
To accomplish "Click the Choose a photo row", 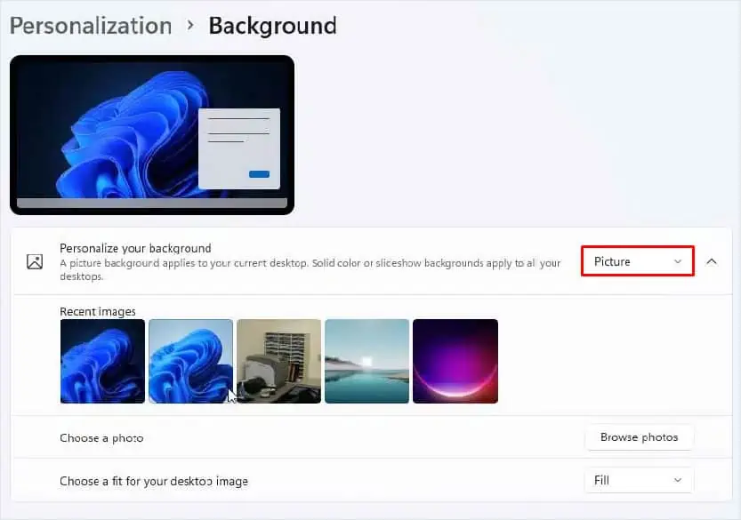I will [356, 437].
